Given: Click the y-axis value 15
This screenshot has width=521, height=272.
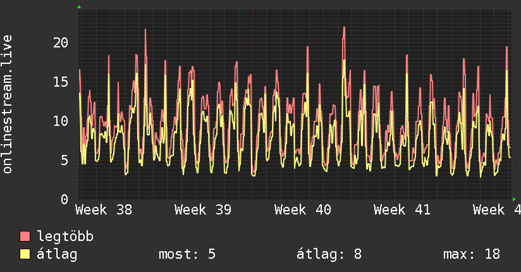Looking at the screenshot, I should coord(61,82).
